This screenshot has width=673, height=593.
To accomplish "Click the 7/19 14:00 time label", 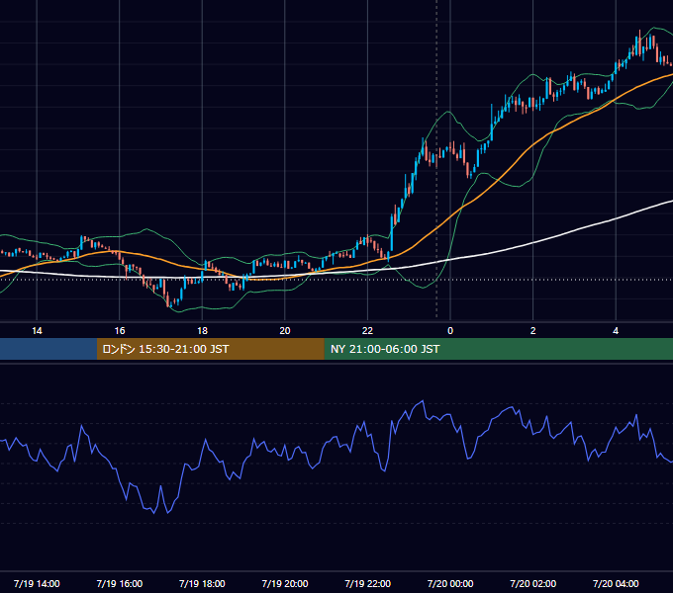I will (37, 583).
